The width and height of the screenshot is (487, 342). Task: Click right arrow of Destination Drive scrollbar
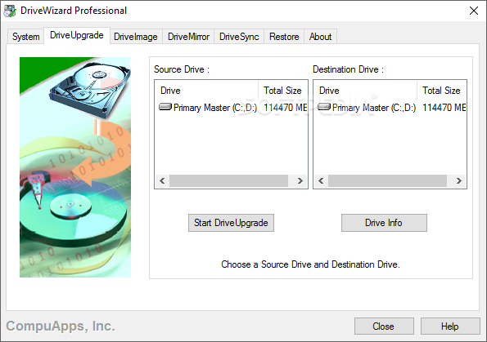[x=458, y=181]
